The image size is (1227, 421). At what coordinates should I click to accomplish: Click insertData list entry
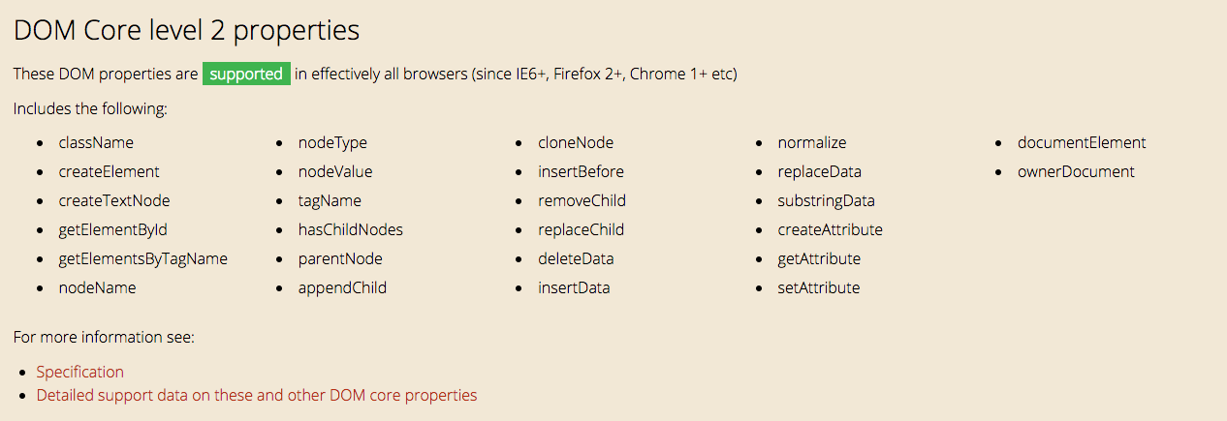[x=574, y=287]
